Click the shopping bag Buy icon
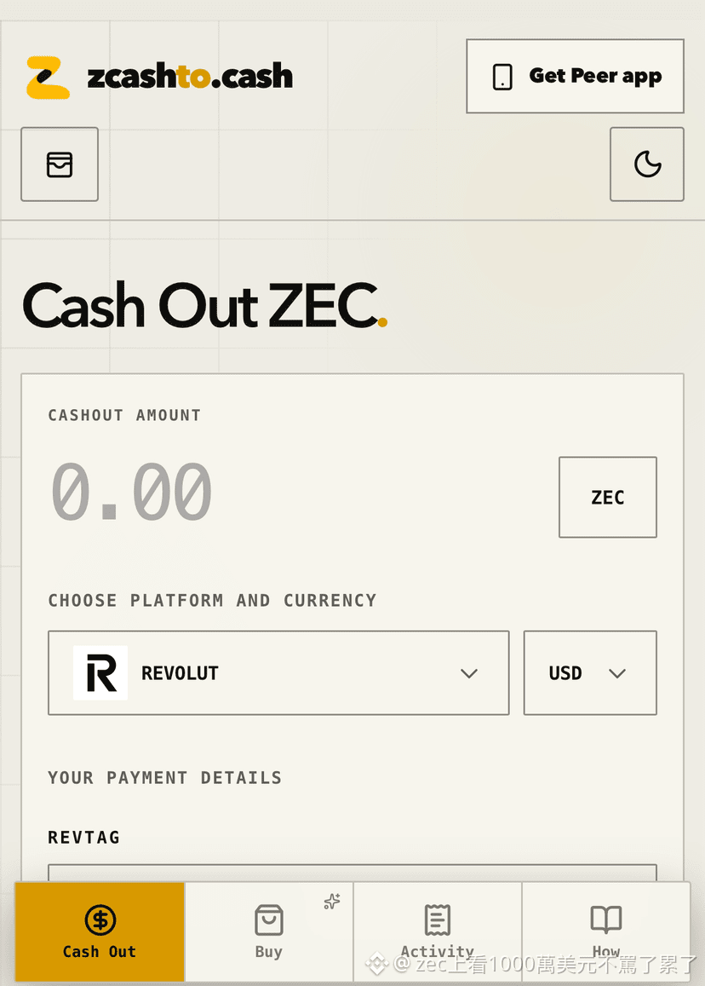Screen dimensions: 705x986 pyautogui.click(x=269, y=920)
